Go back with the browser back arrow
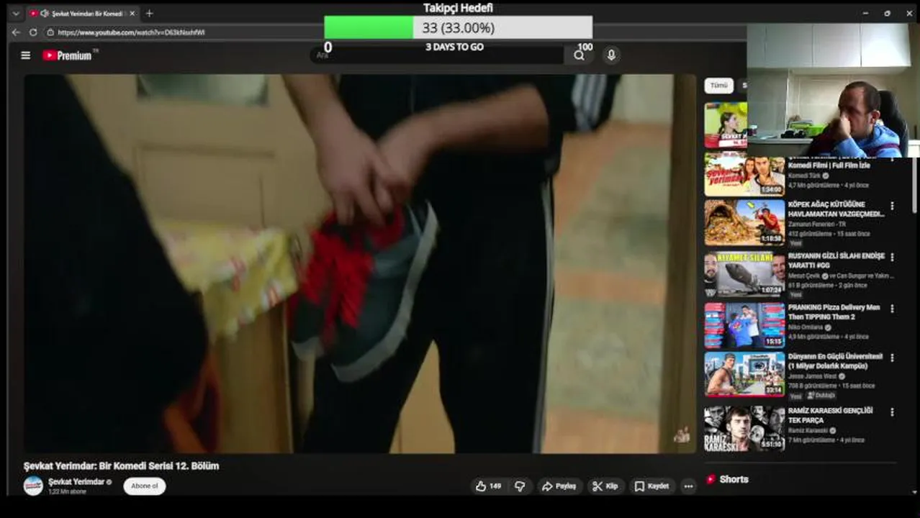920x518 pixels. [x=16, y=32]
